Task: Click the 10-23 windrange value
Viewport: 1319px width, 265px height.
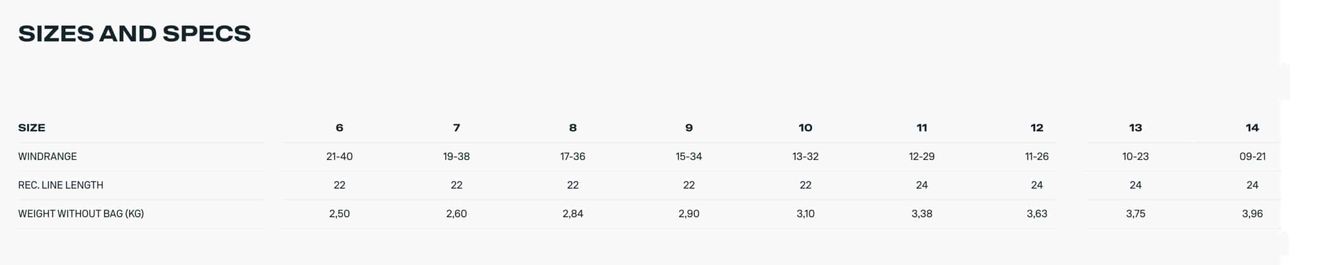Action: click(x=1135, y=156)
